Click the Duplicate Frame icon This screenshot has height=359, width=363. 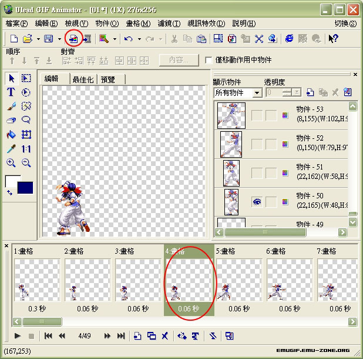(x=152, y=336)
